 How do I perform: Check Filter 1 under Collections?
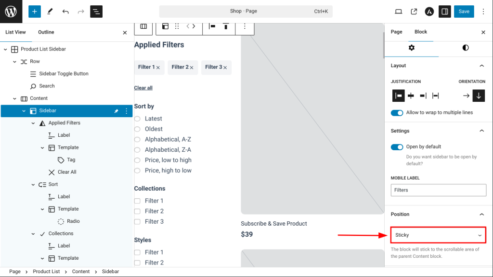coord(137,201)
